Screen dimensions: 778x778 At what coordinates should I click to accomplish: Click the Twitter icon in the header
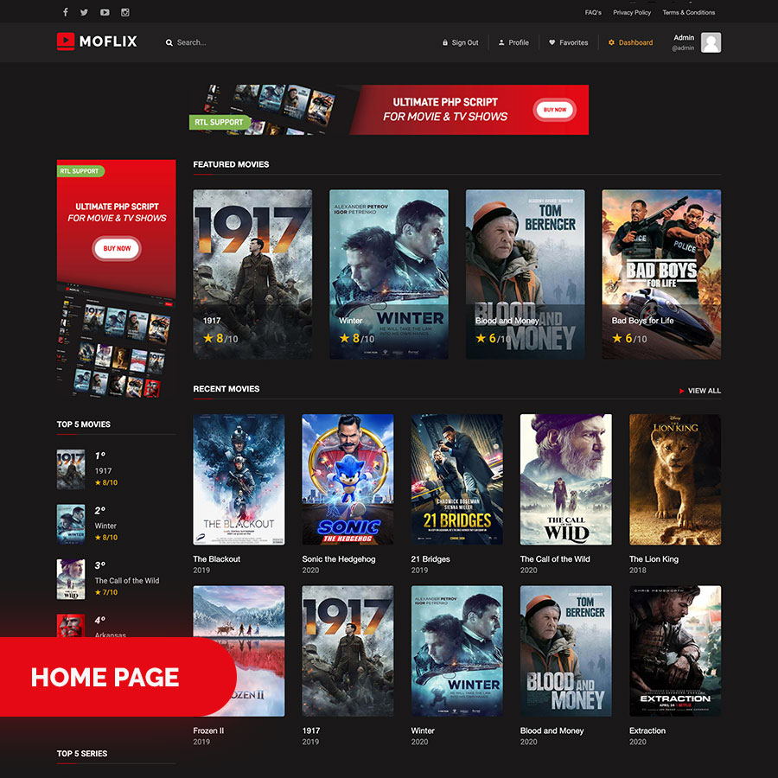point(84,12)
